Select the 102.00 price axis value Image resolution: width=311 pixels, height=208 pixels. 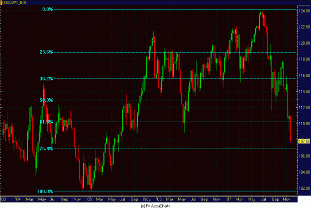click(304, 188)
